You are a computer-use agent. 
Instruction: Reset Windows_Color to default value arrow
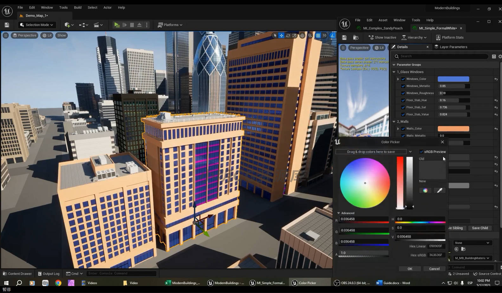(x=496, y=79)
